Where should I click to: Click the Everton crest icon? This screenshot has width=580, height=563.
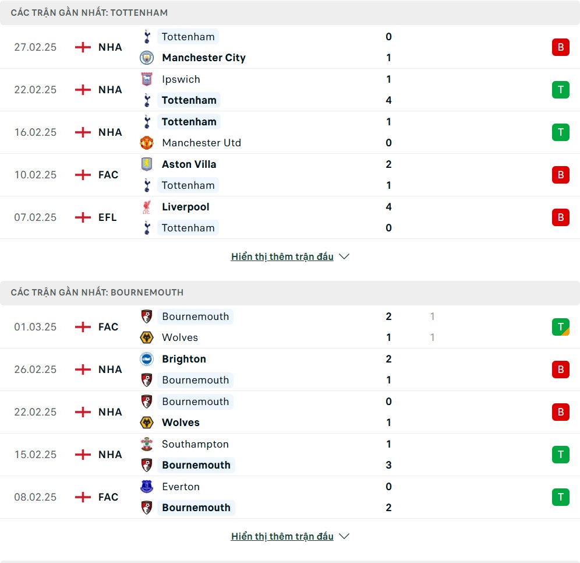147,487
